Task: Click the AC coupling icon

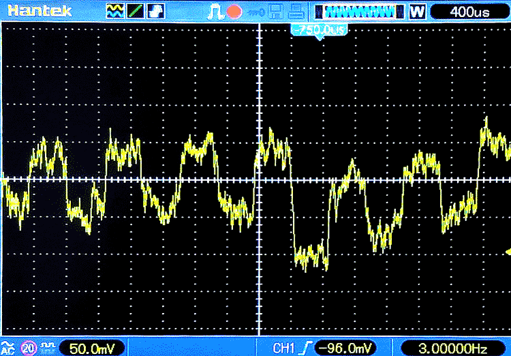Action: [7, 348]
